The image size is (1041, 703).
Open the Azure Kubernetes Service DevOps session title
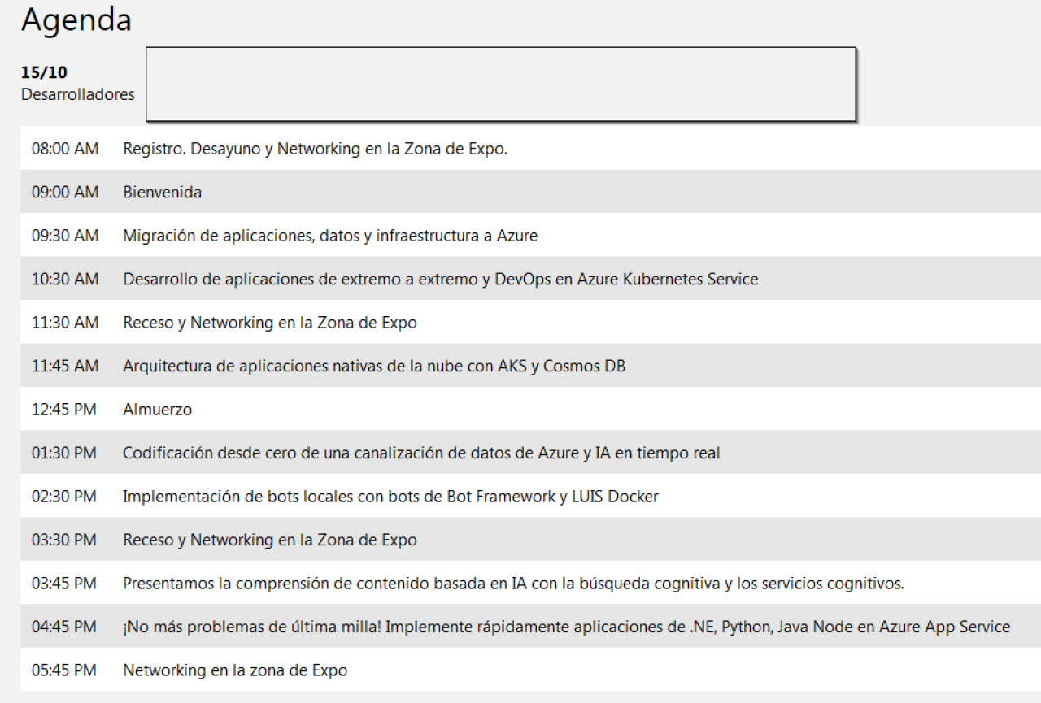tap(440, 279)
